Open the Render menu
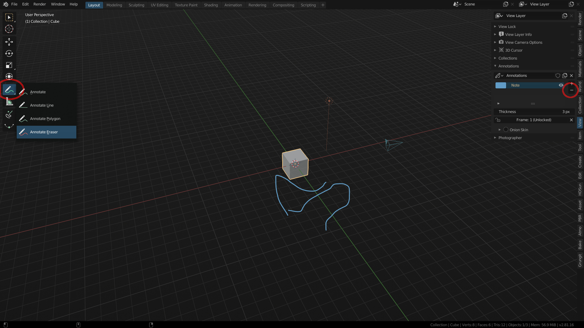The image size is (584, 328). [39, 4]
